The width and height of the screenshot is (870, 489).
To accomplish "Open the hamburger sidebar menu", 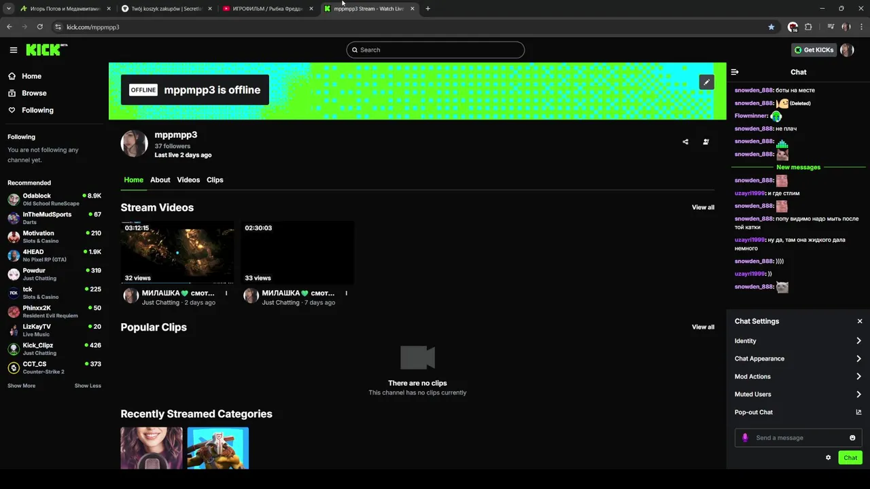I will click(x=14, y=50).
